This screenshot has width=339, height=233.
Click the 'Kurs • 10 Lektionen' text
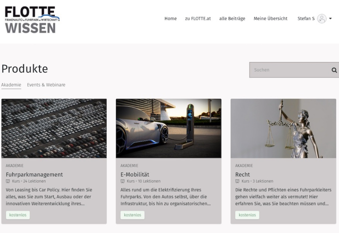(x=144, y=181)
